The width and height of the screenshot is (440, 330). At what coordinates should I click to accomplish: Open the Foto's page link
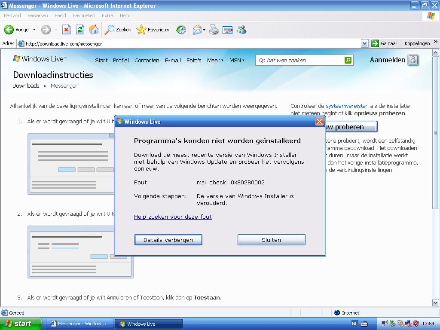(x=194, y=60)
